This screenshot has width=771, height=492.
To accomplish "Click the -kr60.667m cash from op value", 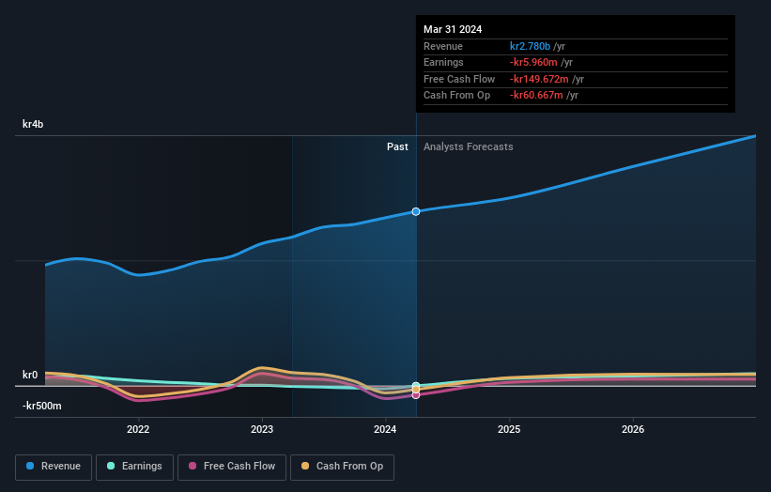I will click(x=536, y=96).
